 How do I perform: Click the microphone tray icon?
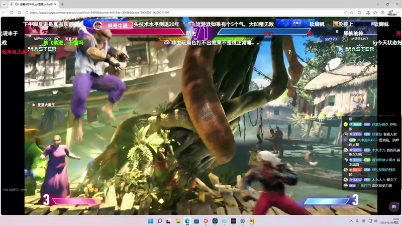tap(357, 221)
